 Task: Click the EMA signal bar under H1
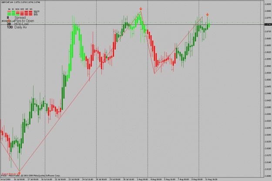tap(13, 15)
